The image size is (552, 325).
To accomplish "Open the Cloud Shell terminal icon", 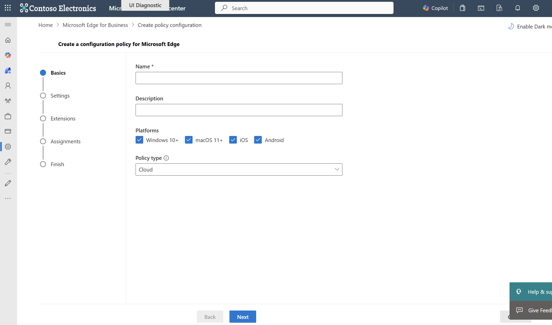I will pyautogui.click(x=481, y=8).
